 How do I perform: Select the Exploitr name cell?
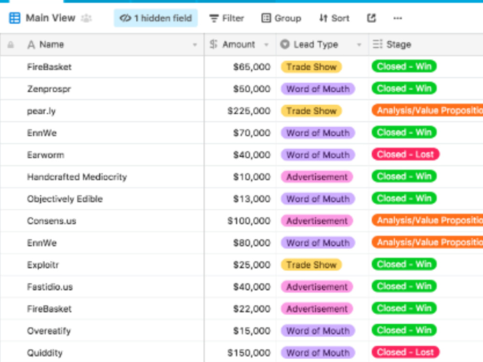(102, 265)
